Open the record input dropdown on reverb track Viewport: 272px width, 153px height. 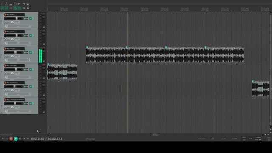[x=18, y=26]
